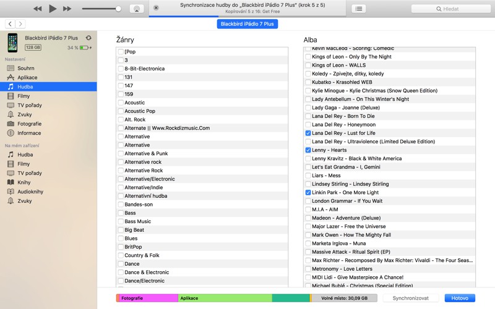Open Zvuky under Na mém zařízení

(48, 201)
